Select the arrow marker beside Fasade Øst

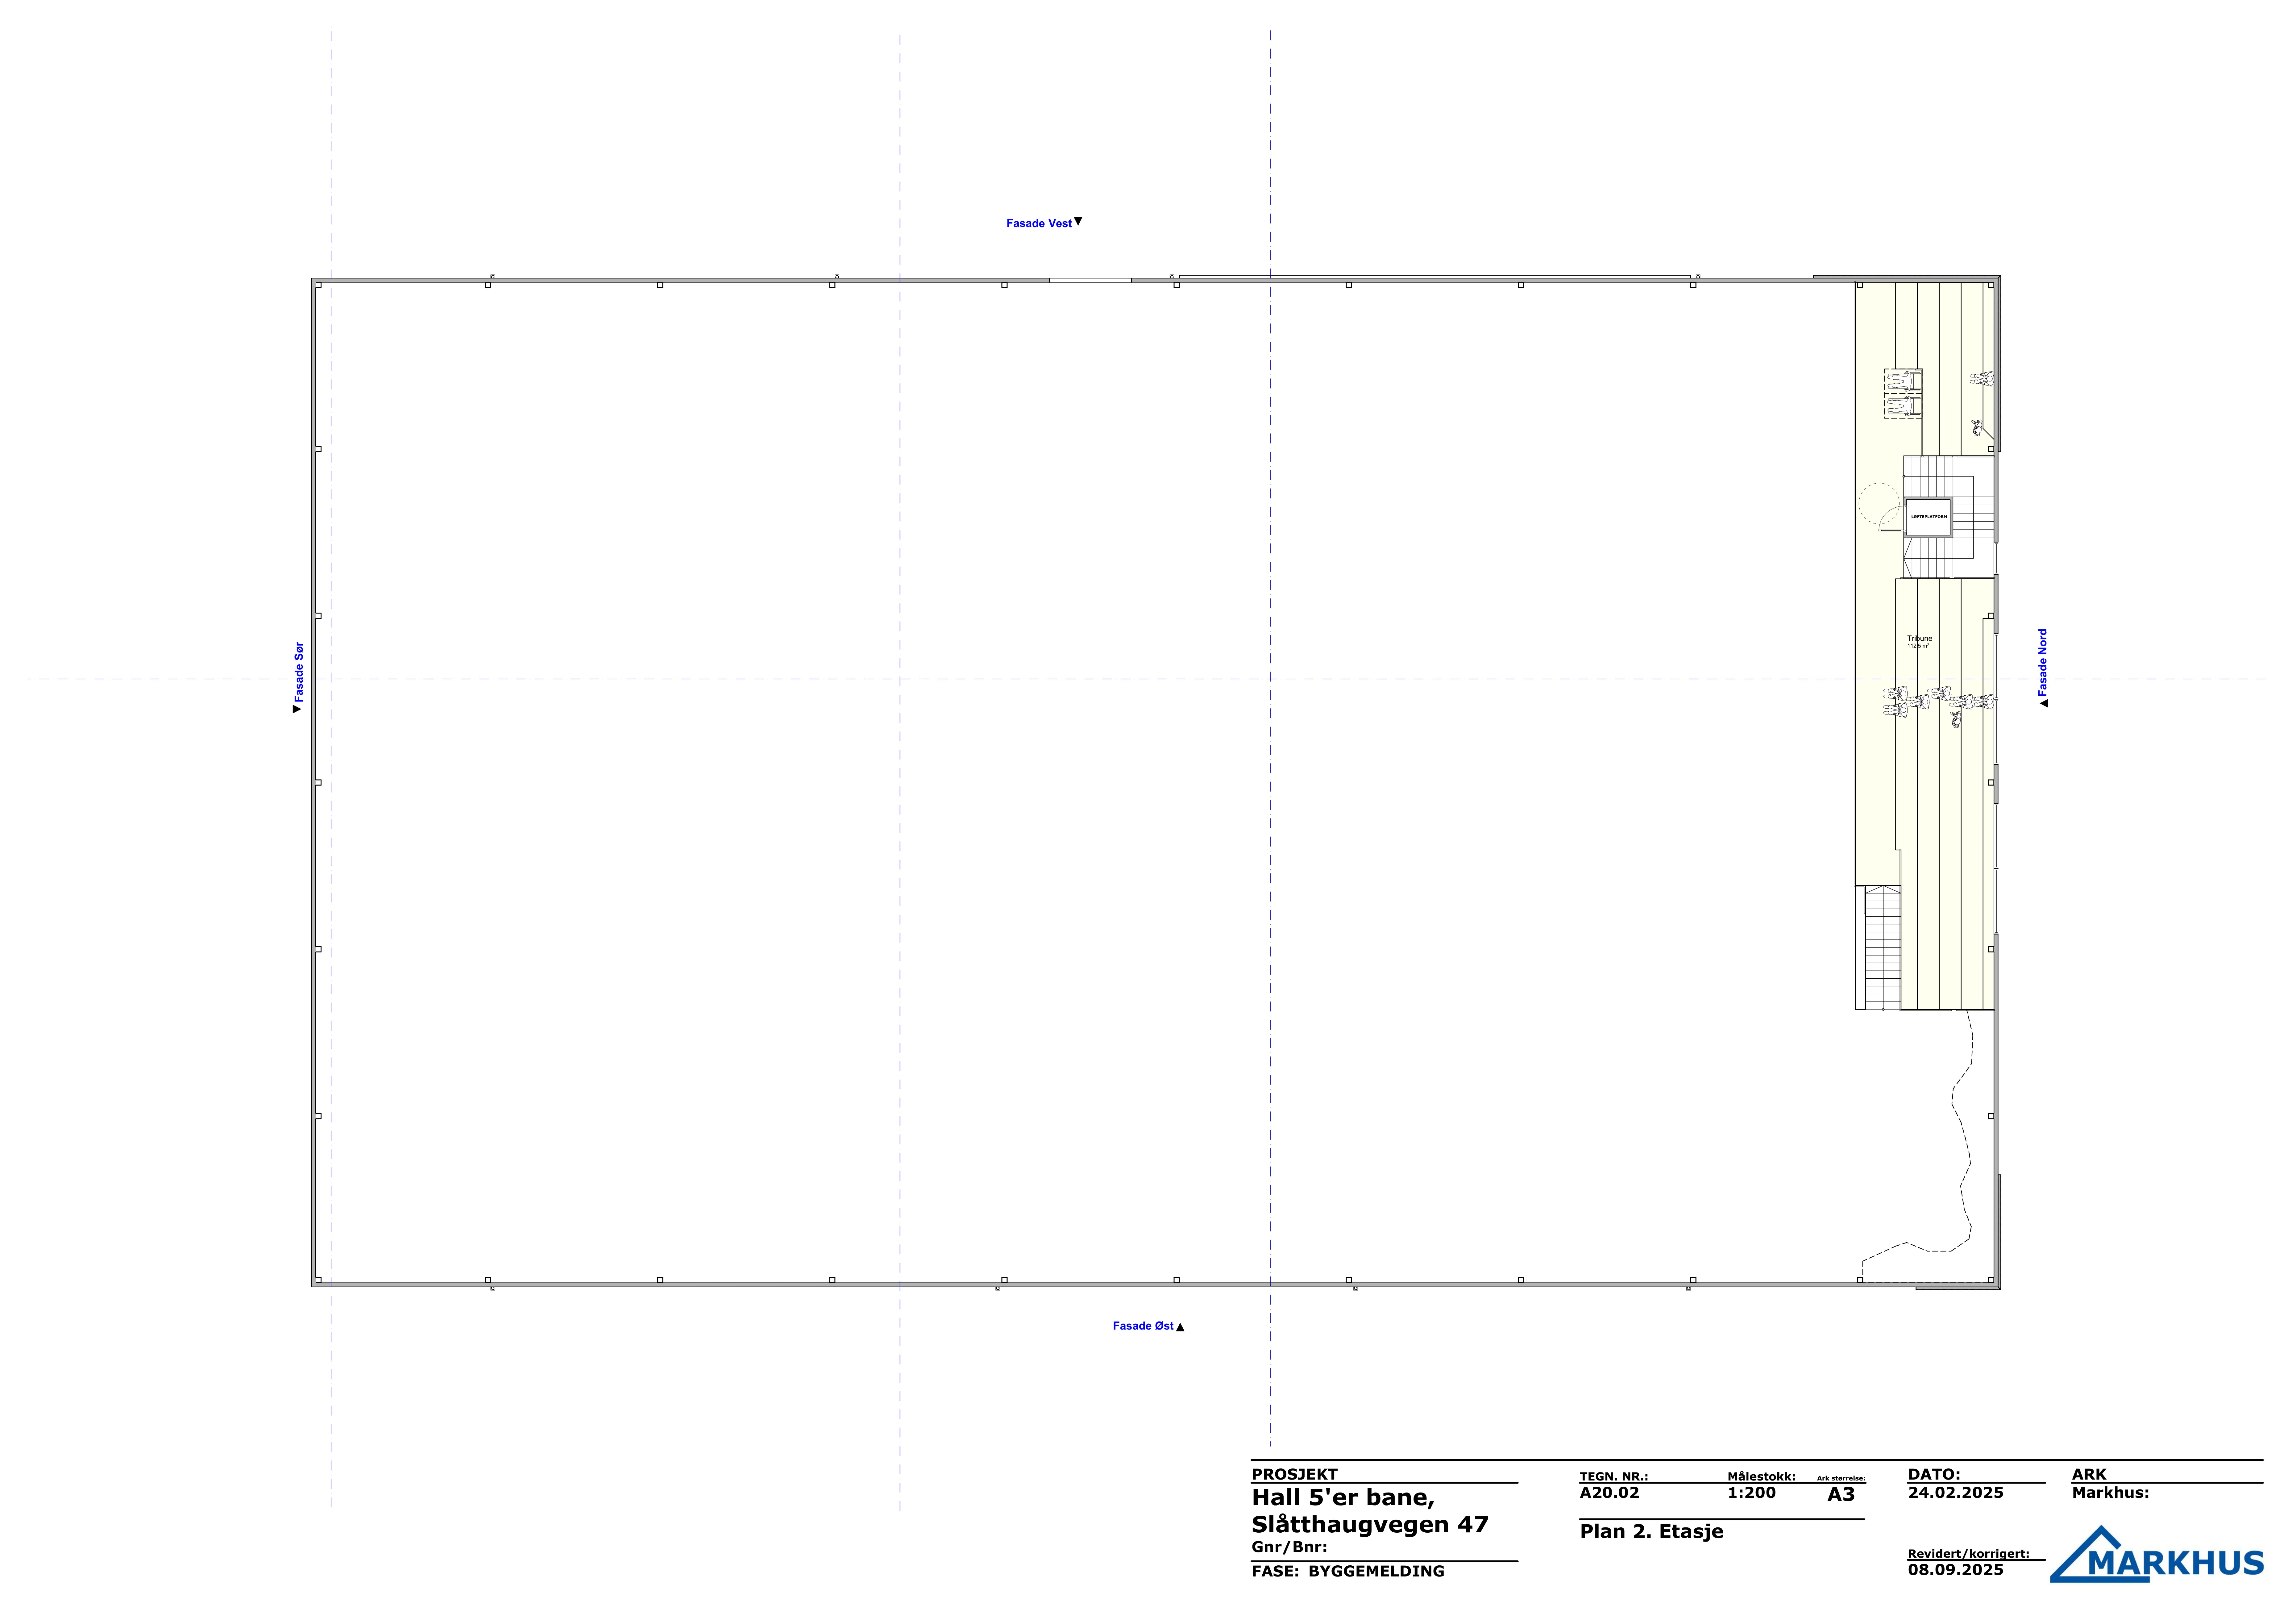pyautogui.click(x=1180, y=1327)
